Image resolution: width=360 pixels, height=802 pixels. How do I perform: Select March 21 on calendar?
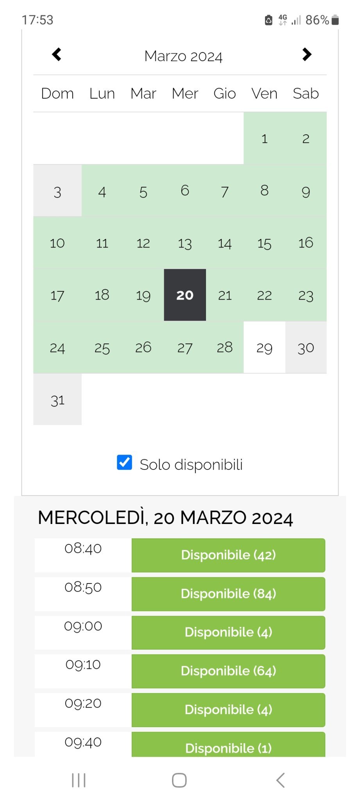(x=225, y=295)
